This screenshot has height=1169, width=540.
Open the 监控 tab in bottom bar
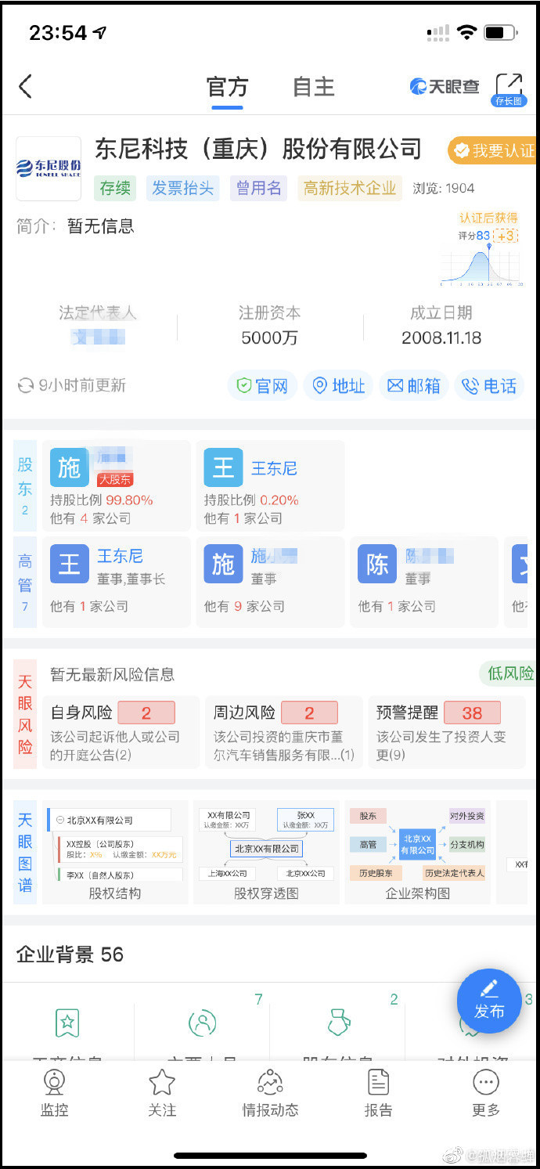click(55, 1093)
